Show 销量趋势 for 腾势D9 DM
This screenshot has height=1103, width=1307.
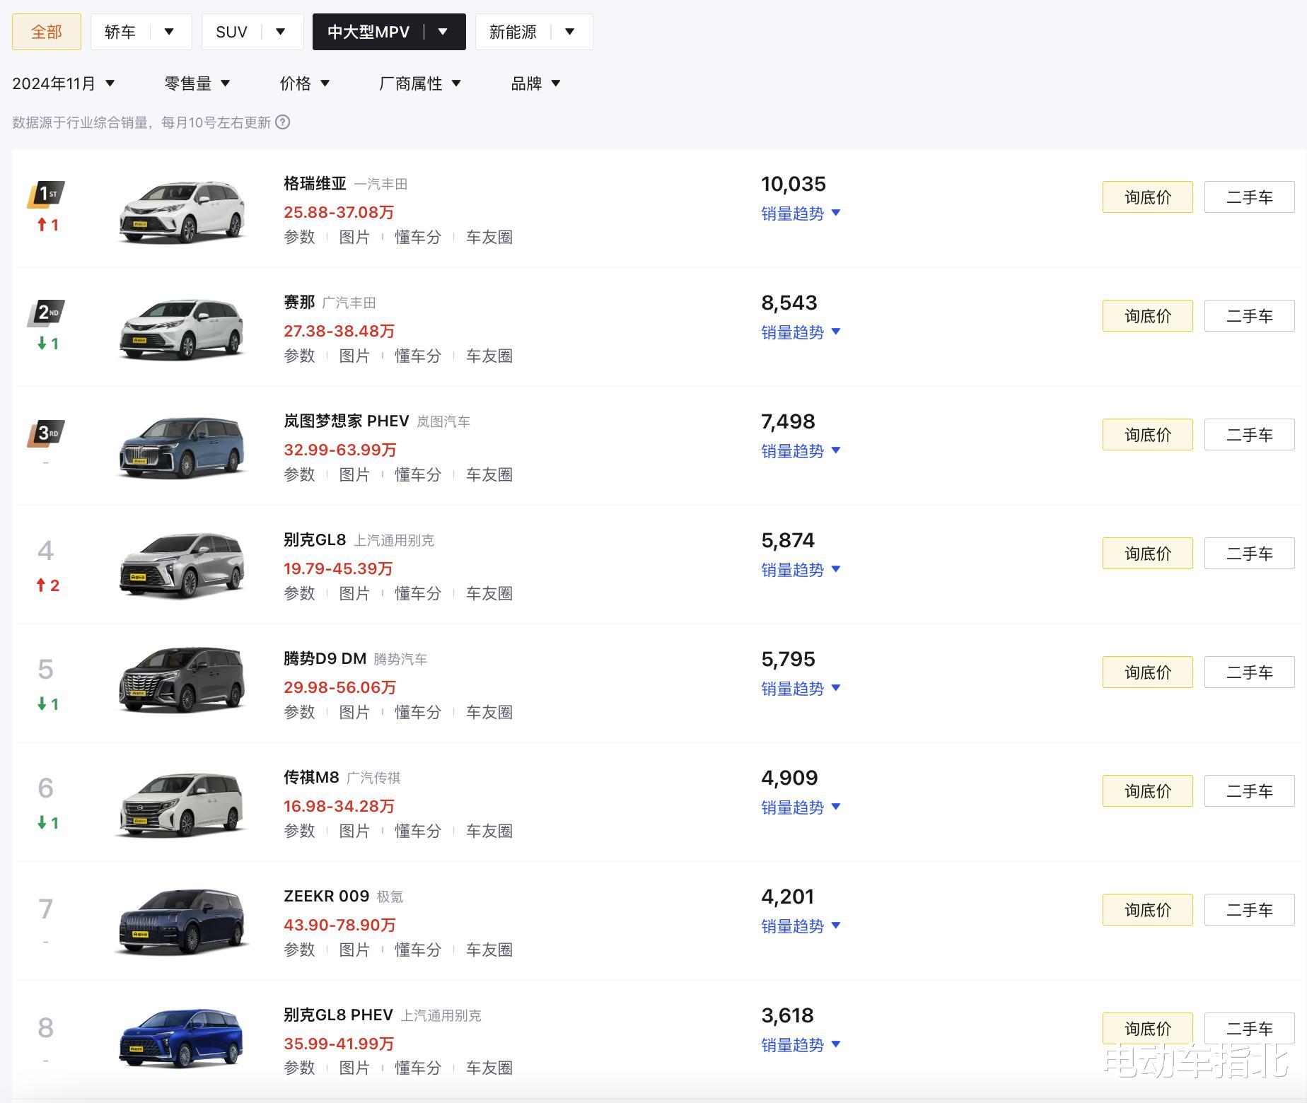click(800, 689)
